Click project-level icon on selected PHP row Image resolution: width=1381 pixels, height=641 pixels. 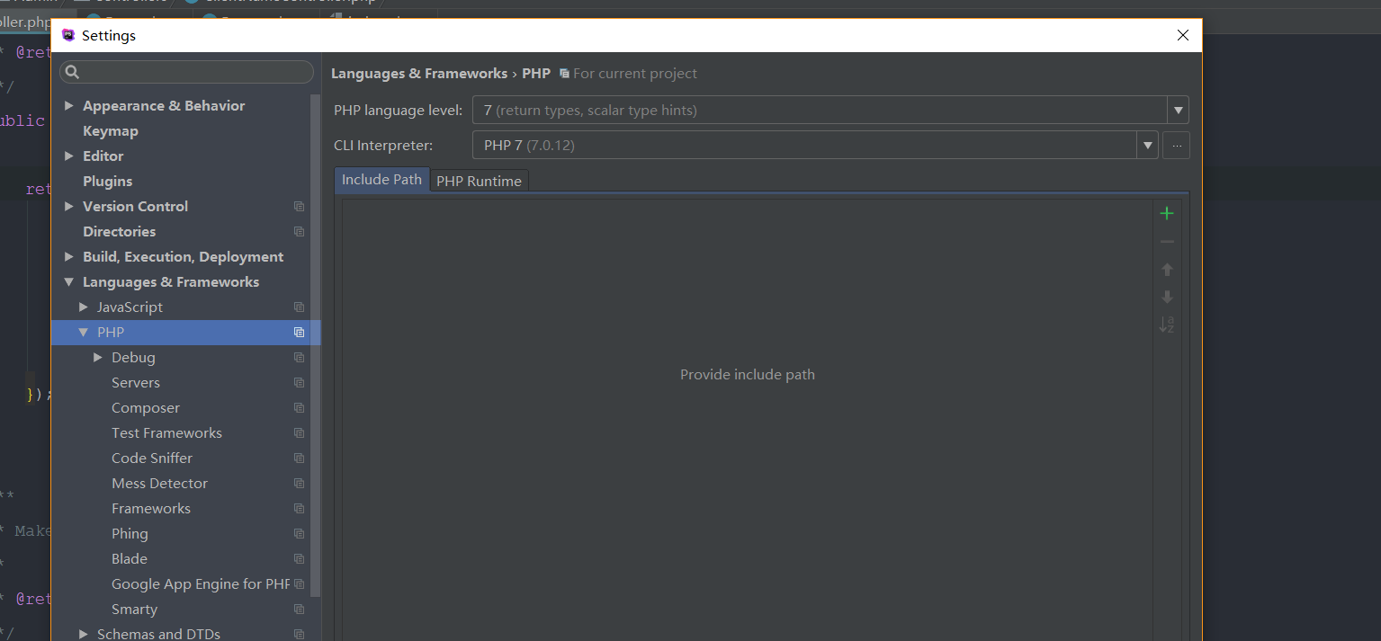pyautogui.click(x=300, y=333)
